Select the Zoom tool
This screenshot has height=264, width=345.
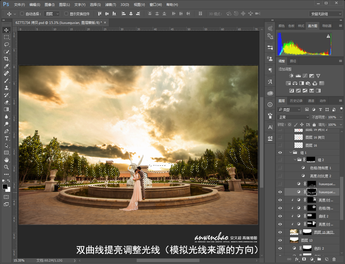(x=6, y=167)
